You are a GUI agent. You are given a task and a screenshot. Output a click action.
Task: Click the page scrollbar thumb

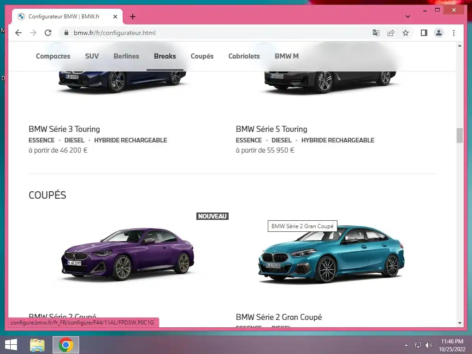pyautogui.click(x=460, y=136)
